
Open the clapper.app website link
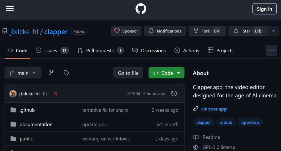[214, 109]
